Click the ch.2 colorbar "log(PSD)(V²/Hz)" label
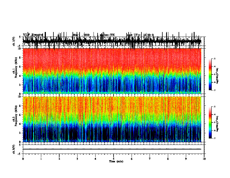This screenshot has height=178, width=230. point(218,124)
